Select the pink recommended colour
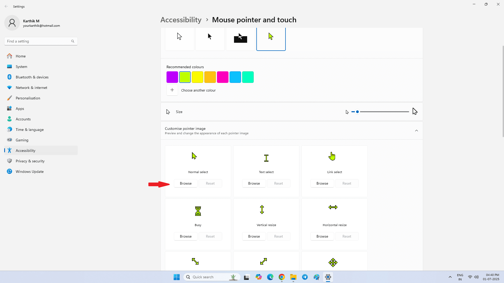 222,77
